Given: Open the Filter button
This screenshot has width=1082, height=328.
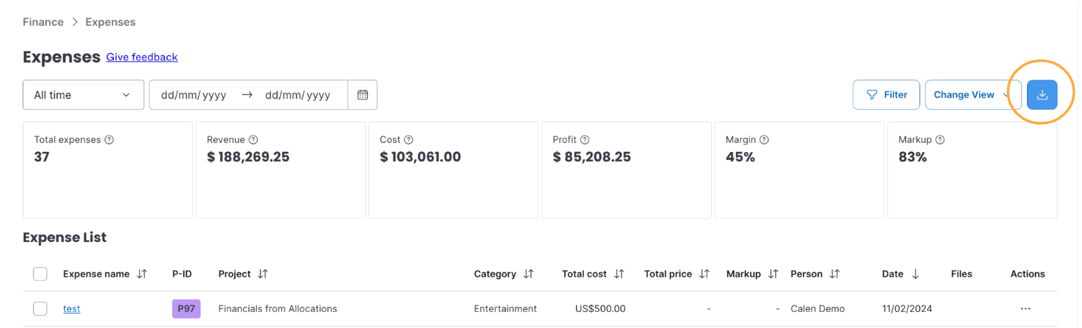Looking at the screenshot, I should click(x=886, y=94).
